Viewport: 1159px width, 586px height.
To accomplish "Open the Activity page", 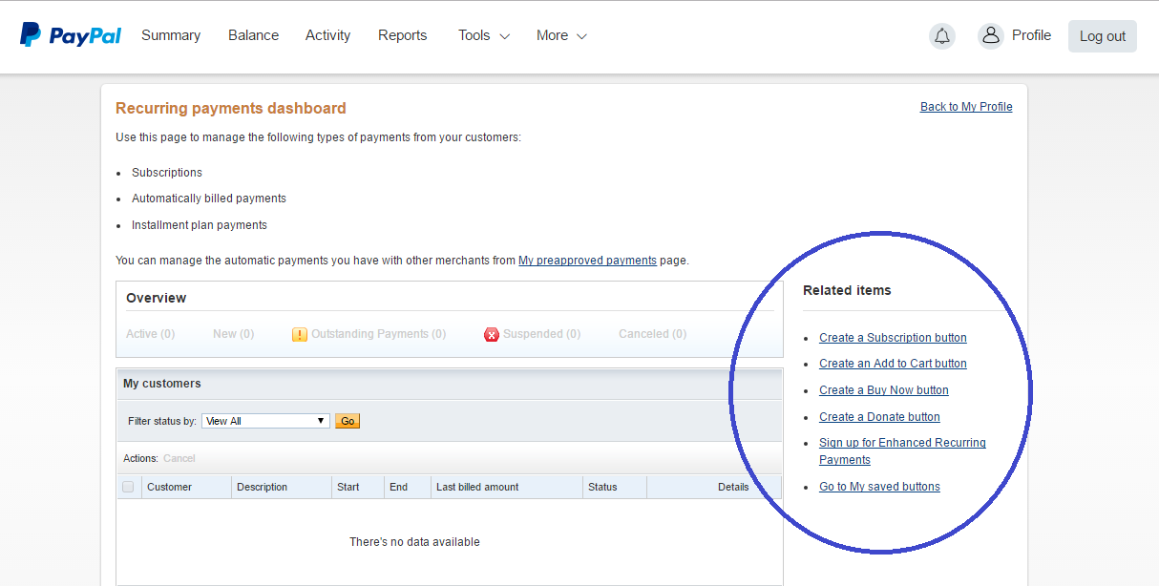I will (x=328, y=35).
